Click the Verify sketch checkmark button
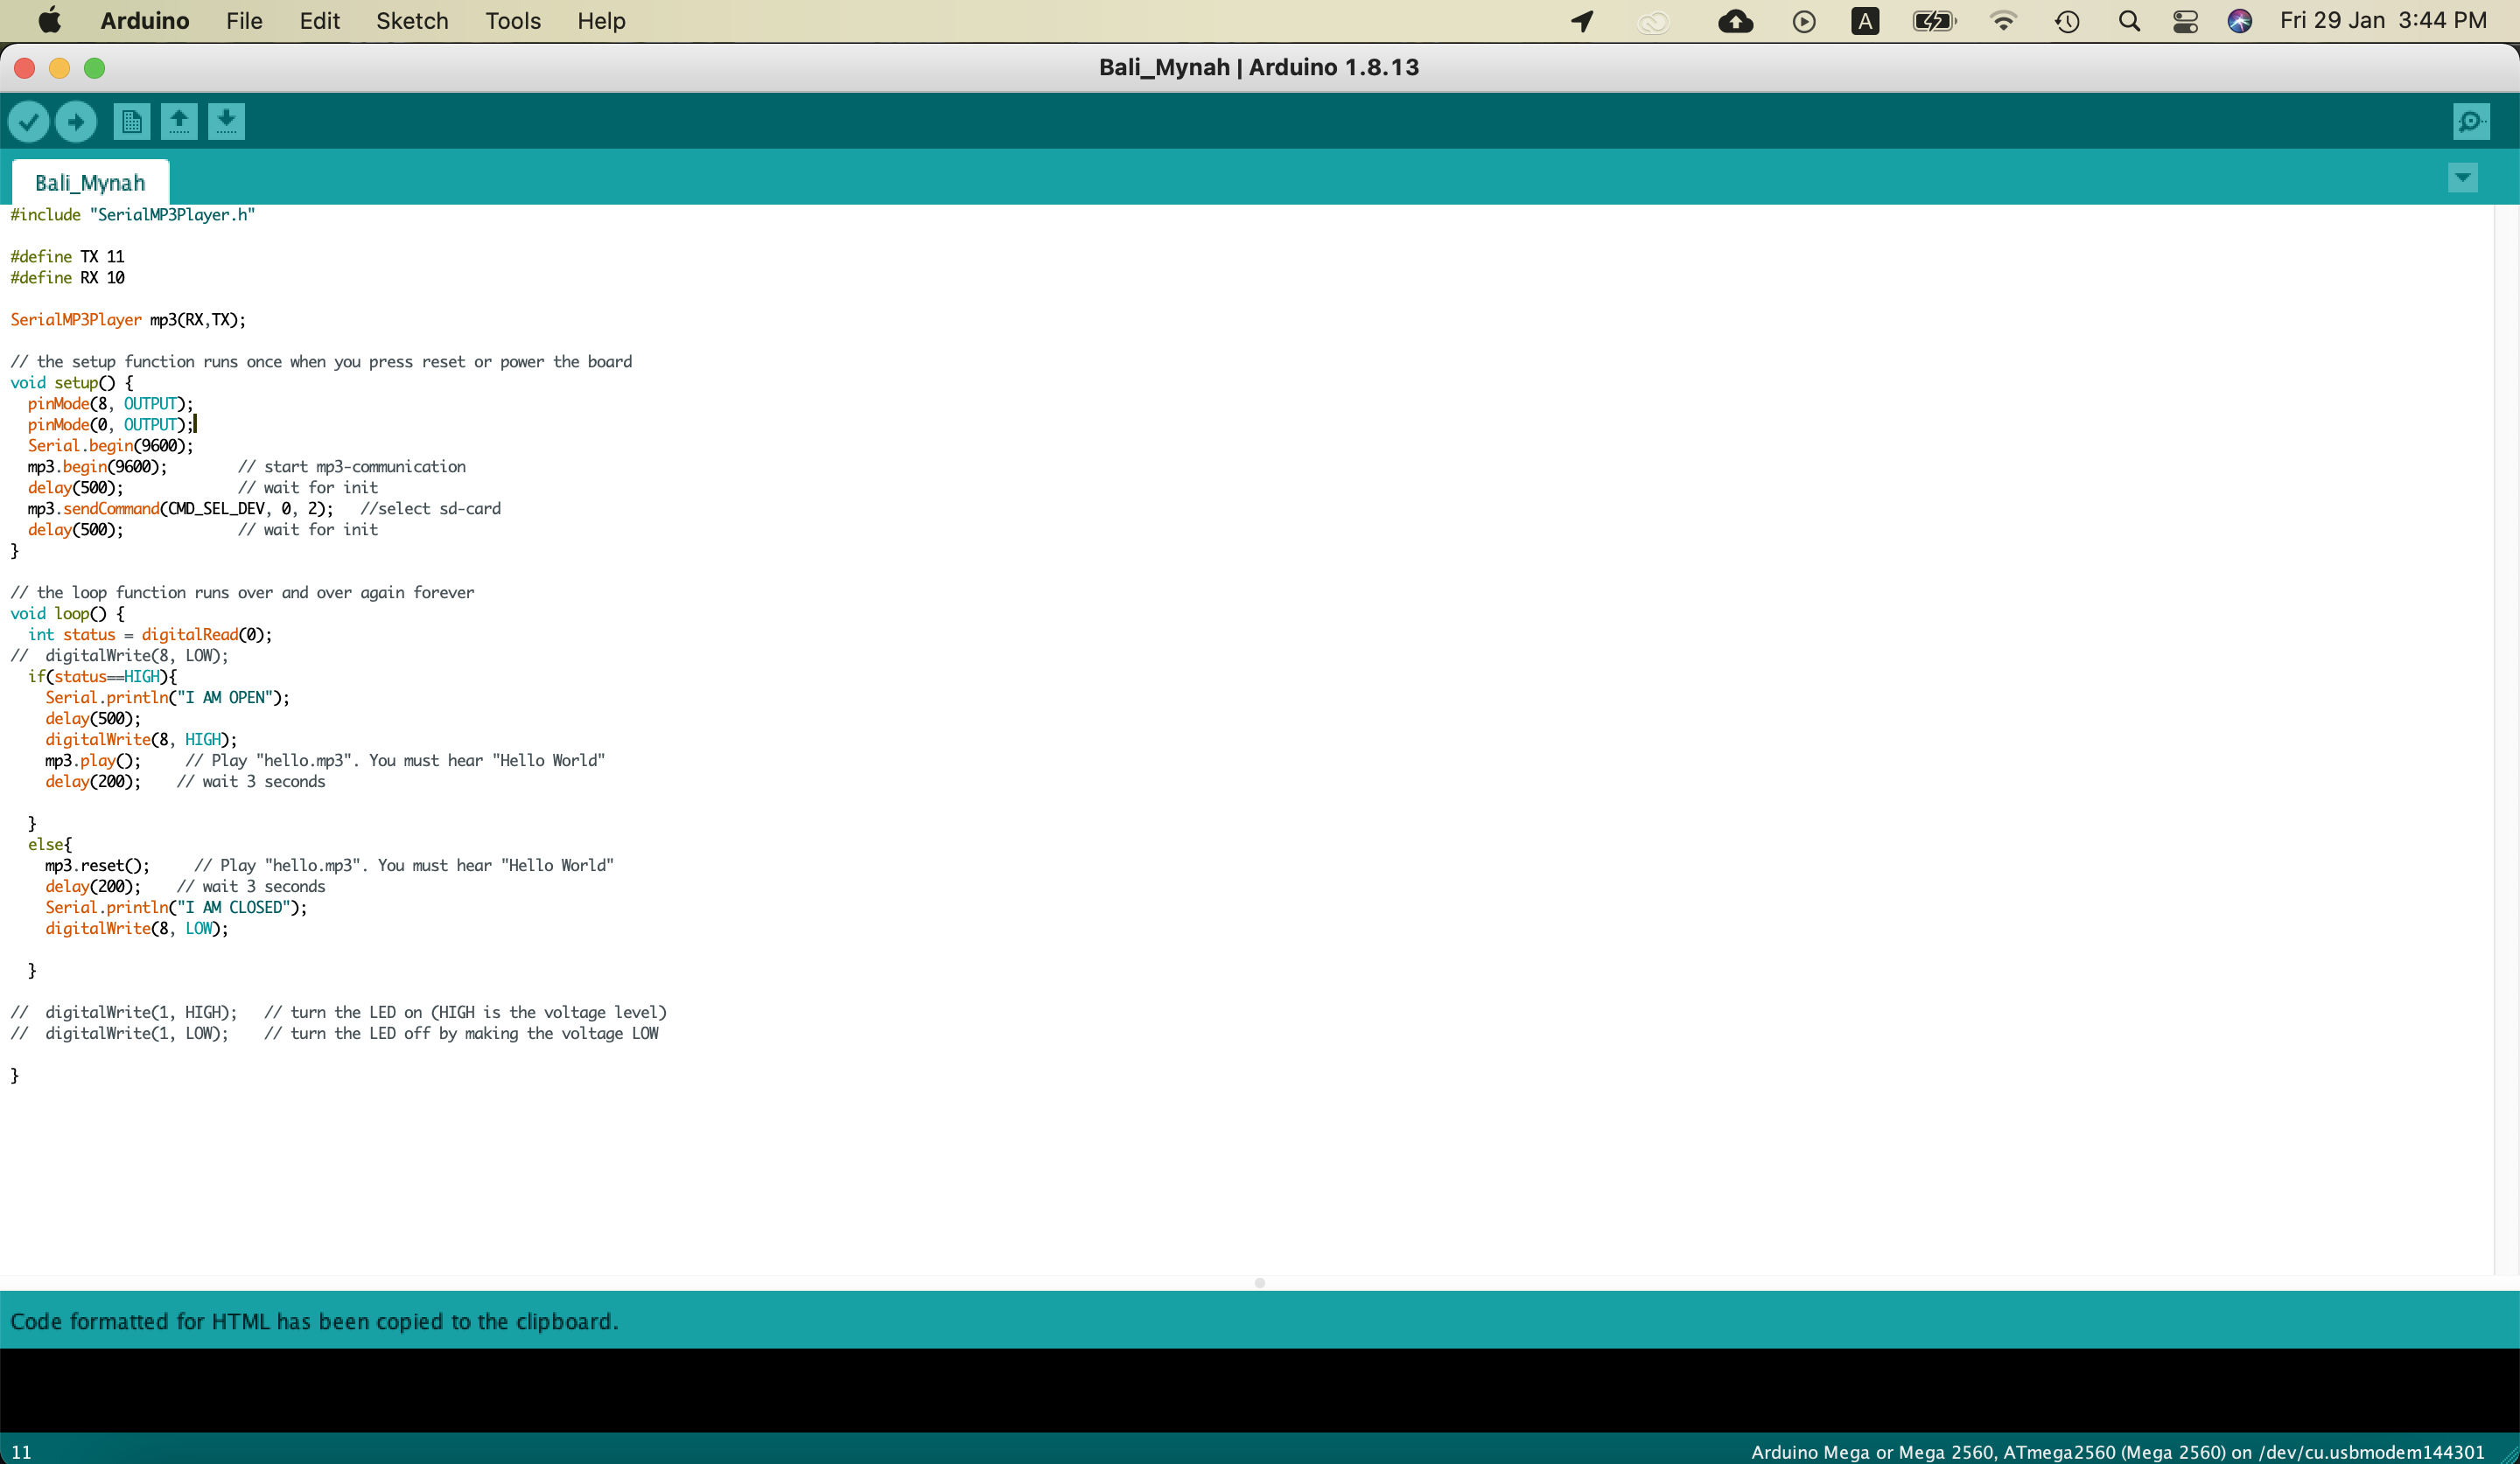The image size is (2520, 1464). pyautogui.click(x=28, y=122)
